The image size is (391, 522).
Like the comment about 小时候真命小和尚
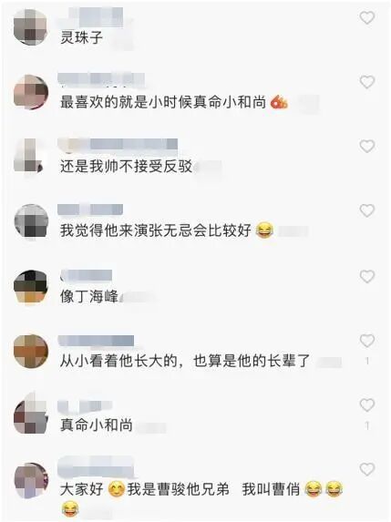367,82
